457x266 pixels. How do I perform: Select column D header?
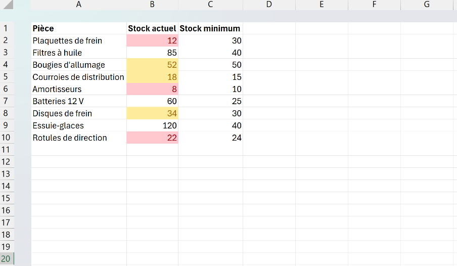[x=269, y=5]
